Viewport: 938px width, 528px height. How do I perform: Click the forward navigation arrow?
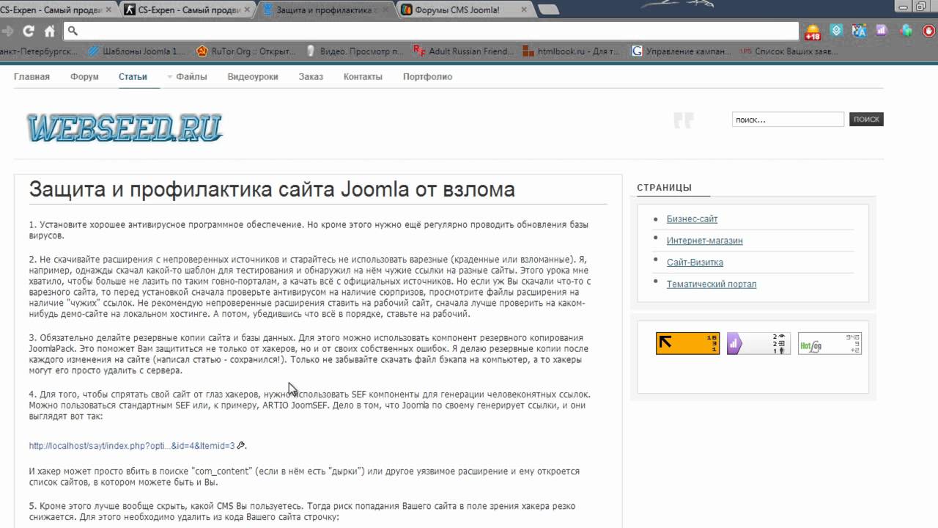(8, 32)
